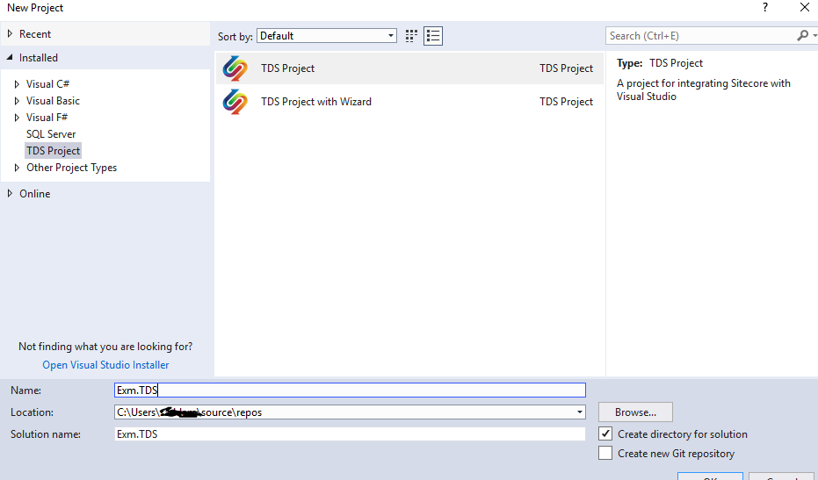Select the Visual Basic category label
818x480 pixels.
tap(54, 101)
